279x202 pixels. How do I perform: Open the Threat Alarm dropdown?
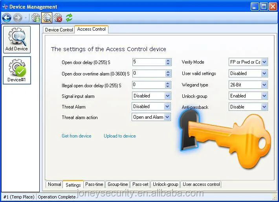tap(167, 107)
